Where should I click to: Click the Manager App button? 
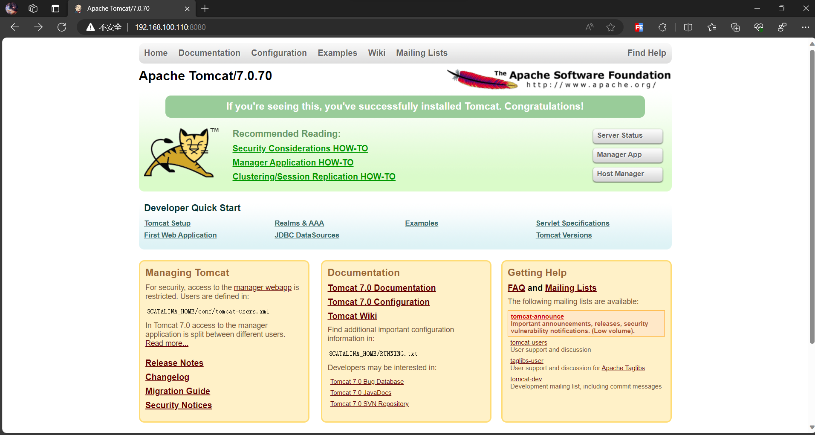627,155
